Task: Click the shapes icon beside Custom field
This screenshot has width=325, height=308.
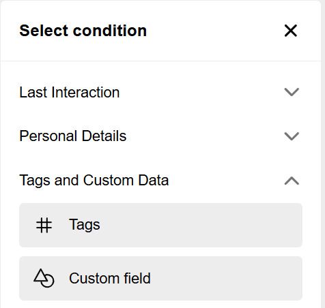Action: pyautogui.click(x=44, y=278)
